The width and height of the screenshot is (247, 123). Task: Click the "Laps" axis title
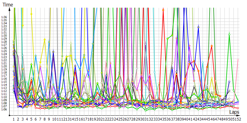234,112
